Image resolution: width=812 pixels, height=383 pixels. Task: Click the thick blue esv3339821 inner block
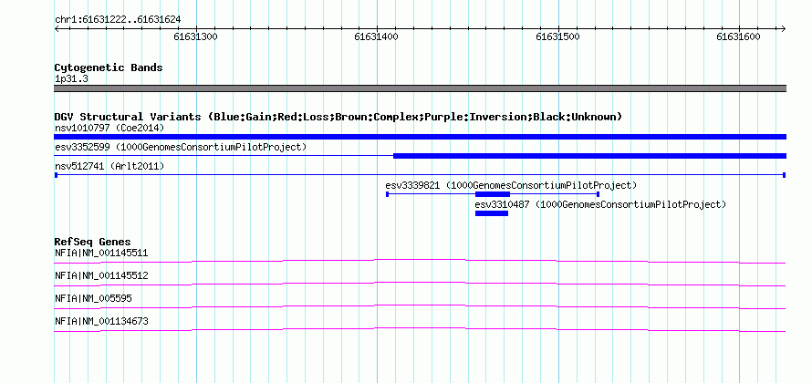[x=493, y=194]
